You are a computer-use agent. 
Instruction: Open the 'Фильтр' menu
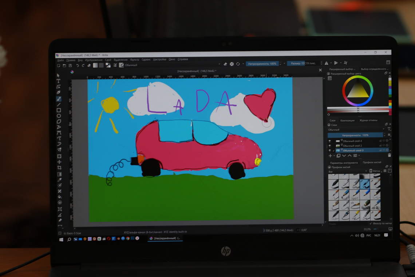click(x=134, y=60)
